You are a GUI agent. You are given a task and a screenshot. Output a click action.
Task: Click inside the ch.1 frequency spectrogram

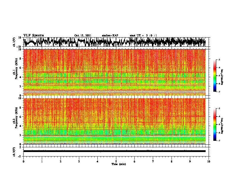pos(115,72)
